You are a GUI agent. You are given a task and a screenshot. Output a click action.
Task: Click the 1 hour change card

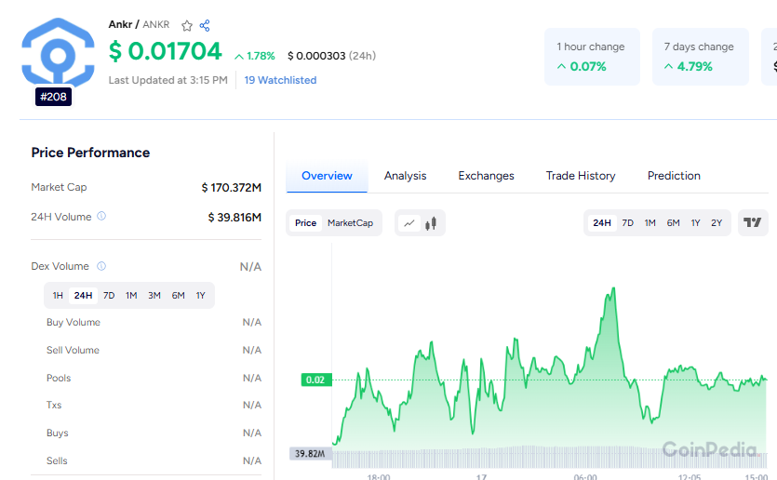tap(592, 57)
